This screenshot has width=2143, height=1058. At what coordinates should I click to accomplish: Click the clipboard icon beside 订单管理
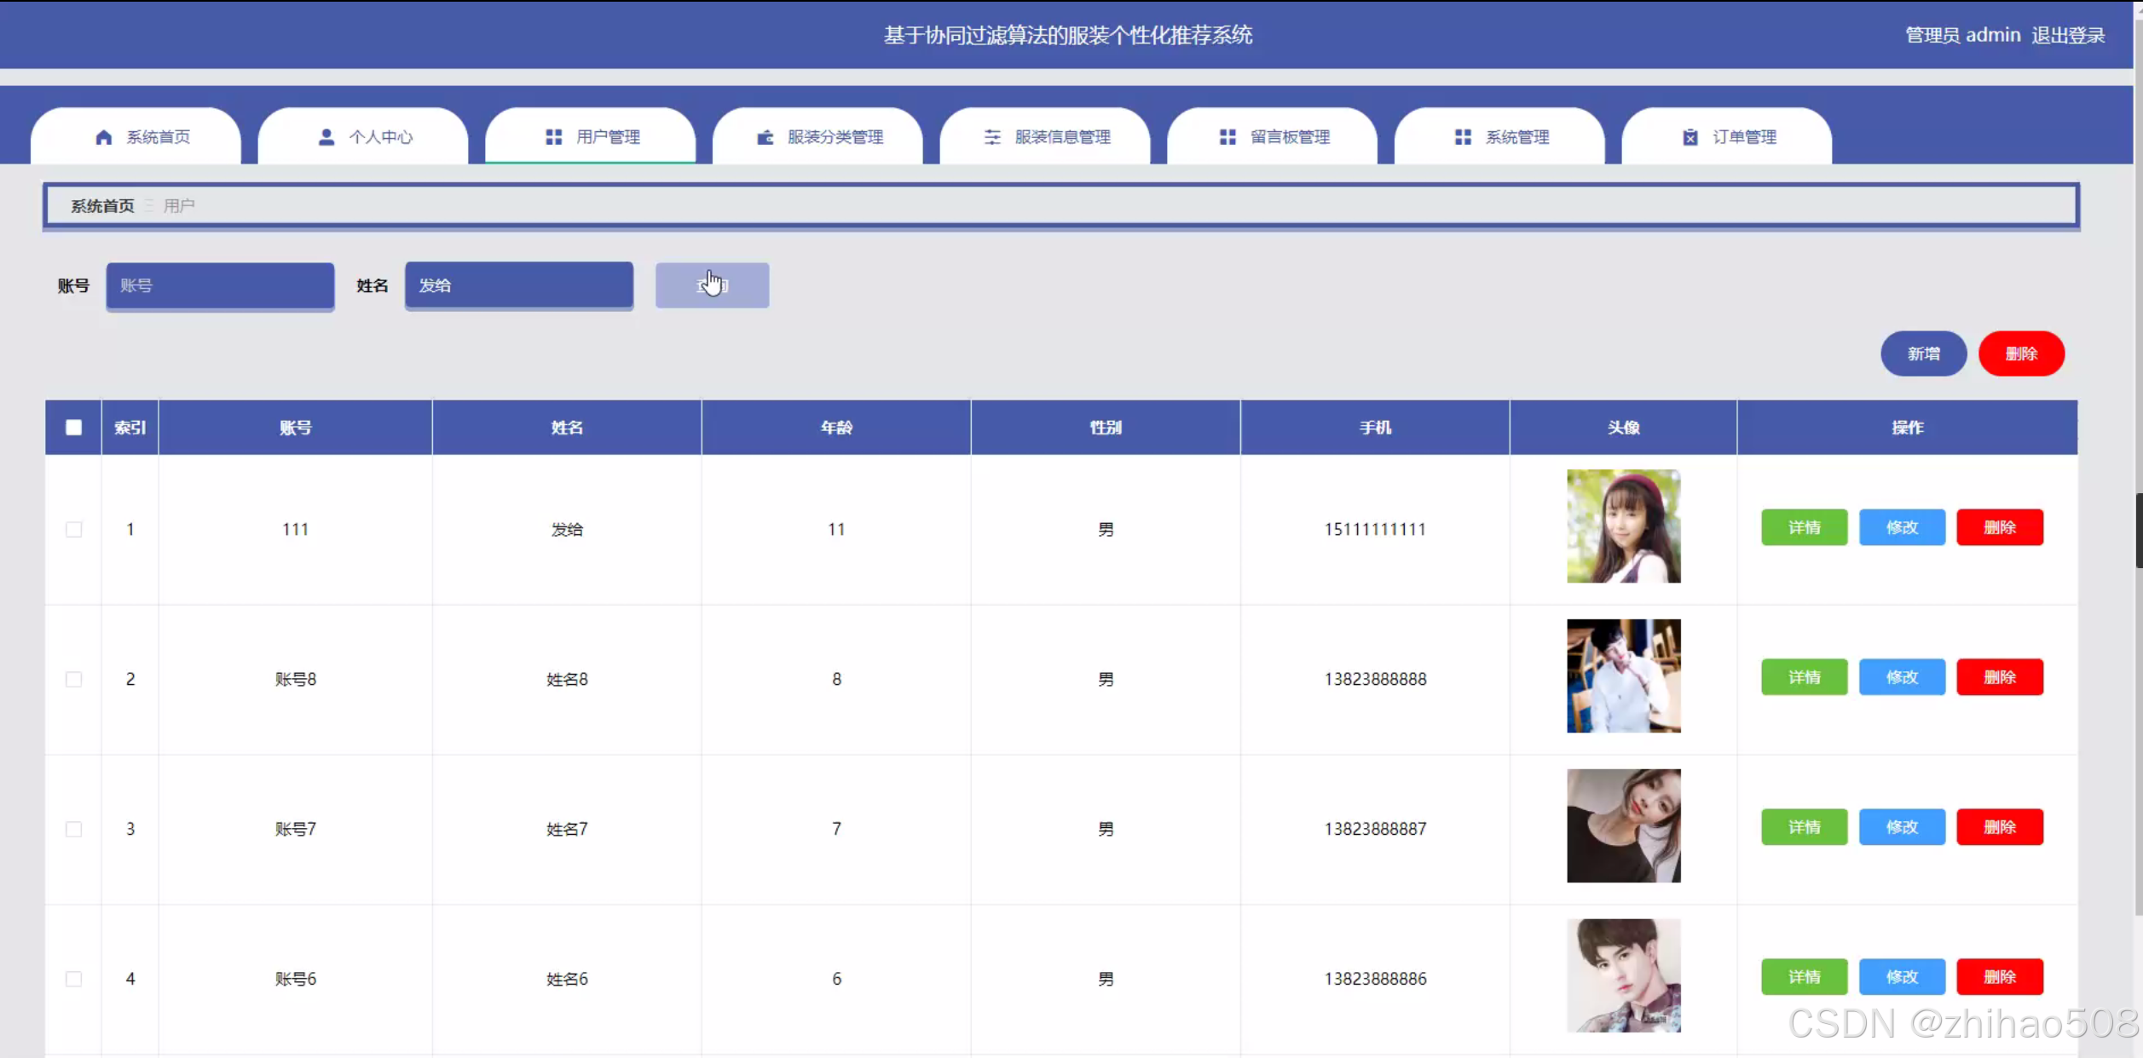(x=1690, y=137)
